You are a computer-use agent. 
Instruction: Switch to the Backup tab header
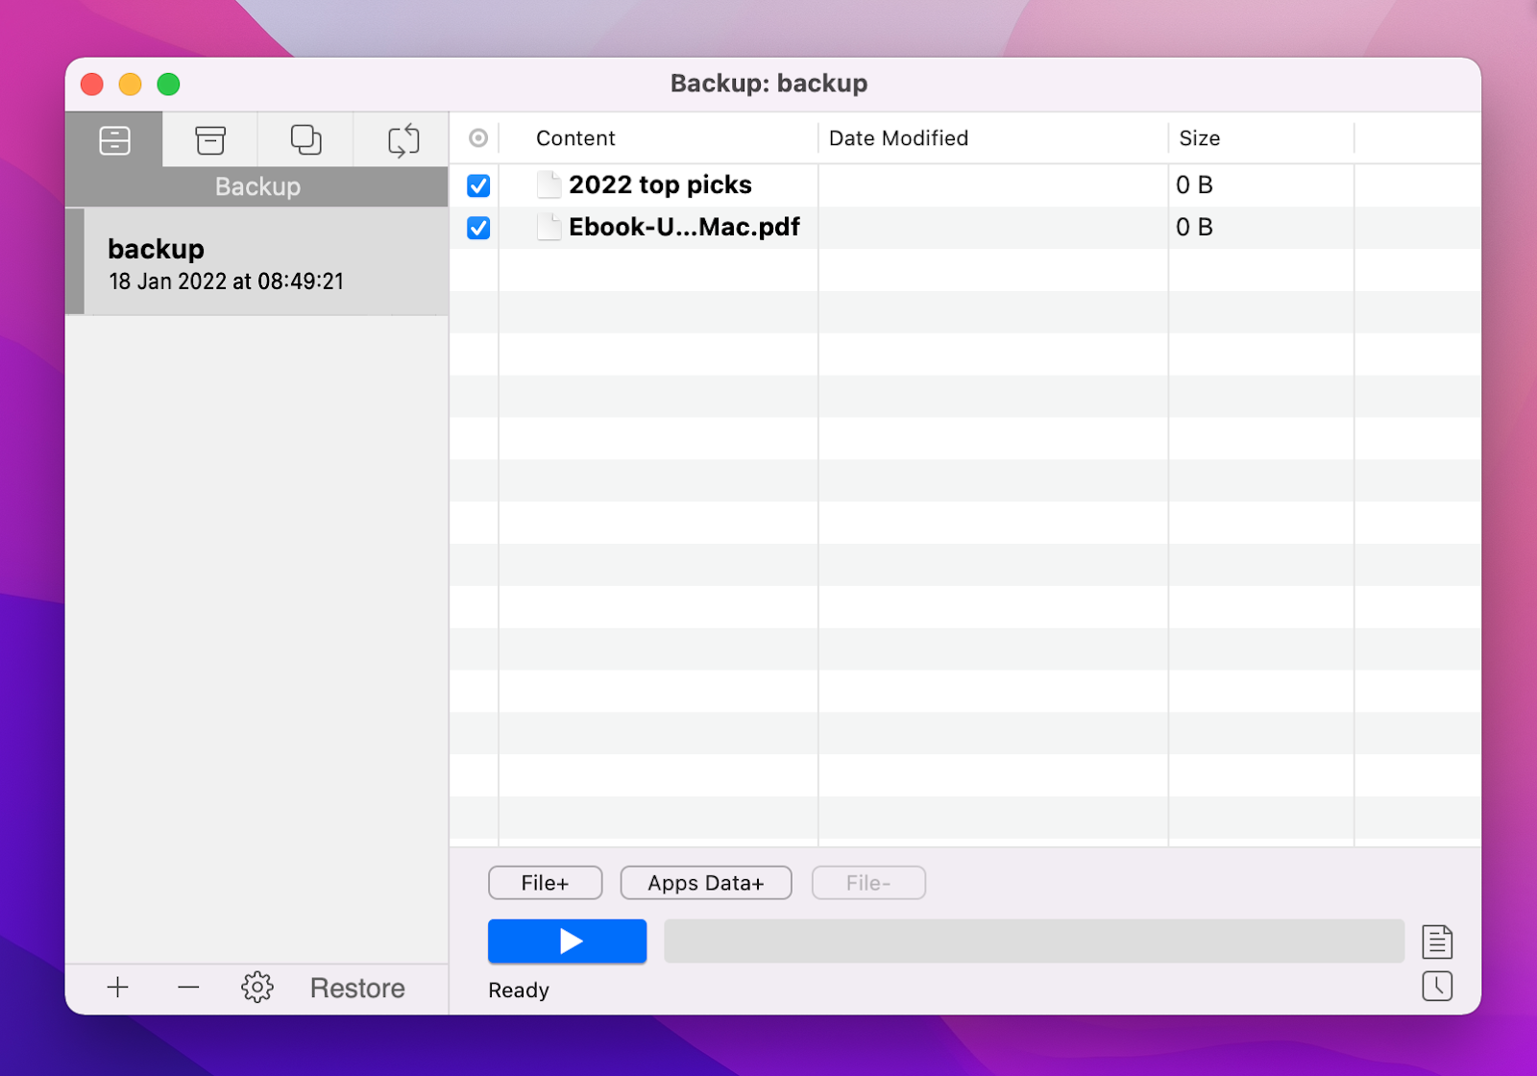pyautogui.click(x=256, y=186)
